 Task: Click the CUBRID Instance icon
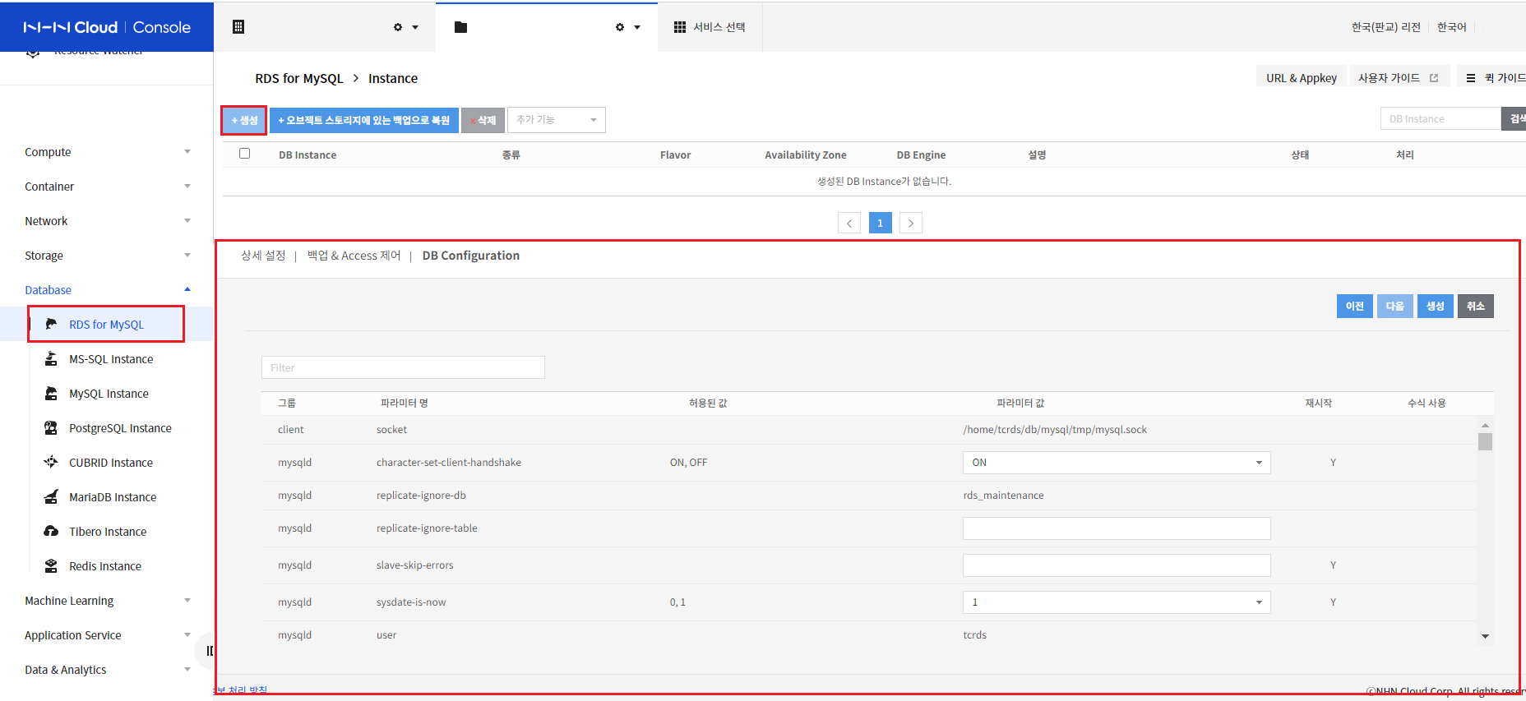tap(51, 462)
